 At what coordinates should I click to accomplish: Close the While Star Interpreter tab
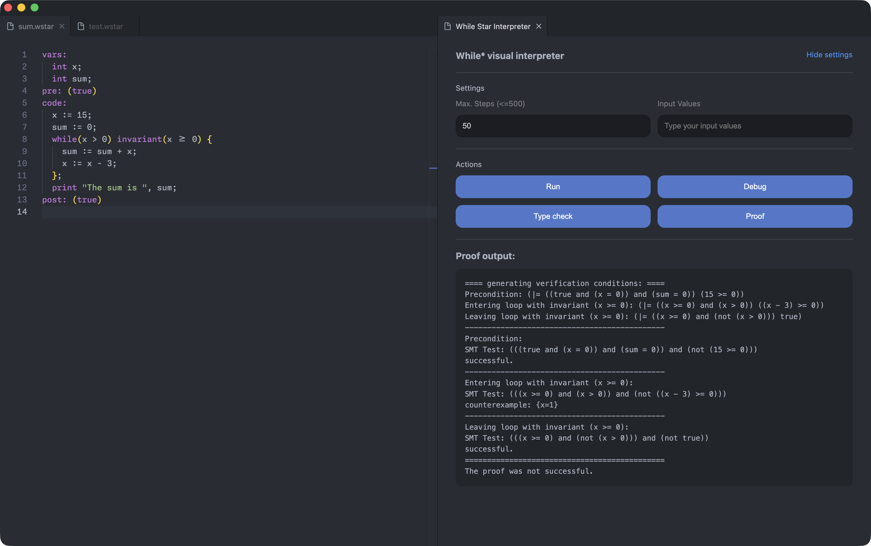pos(538,26)
